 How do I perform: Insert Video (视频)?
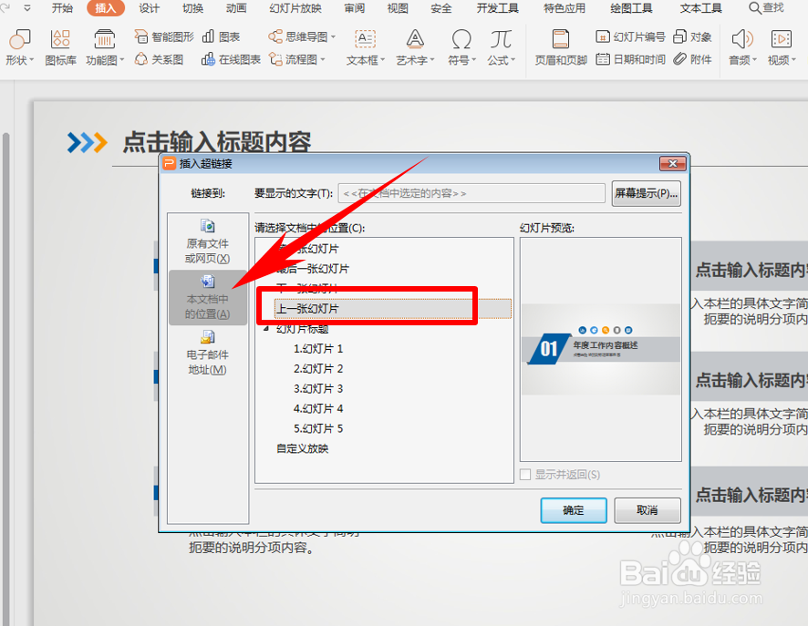(x=782, y=47)
